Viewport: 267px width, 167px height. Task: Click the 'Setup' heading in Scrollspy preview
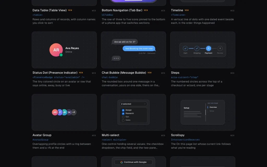[186, 108]
